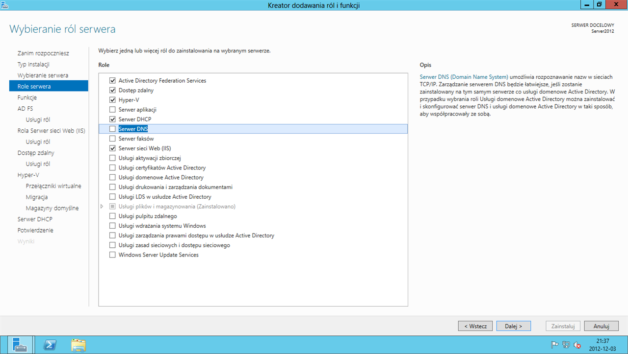Click the Dalej next button

[514, 326]
